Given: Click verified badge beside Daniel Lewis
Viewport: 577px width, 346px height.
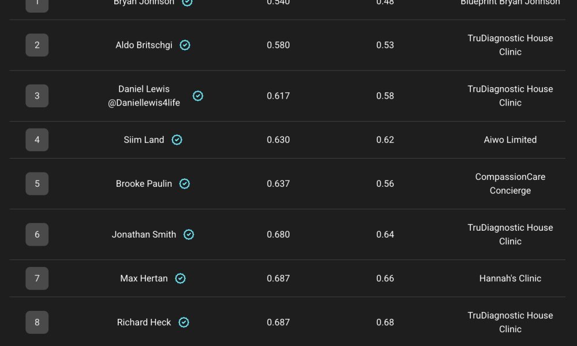Looking at the screenshot, I should (198, 96).
